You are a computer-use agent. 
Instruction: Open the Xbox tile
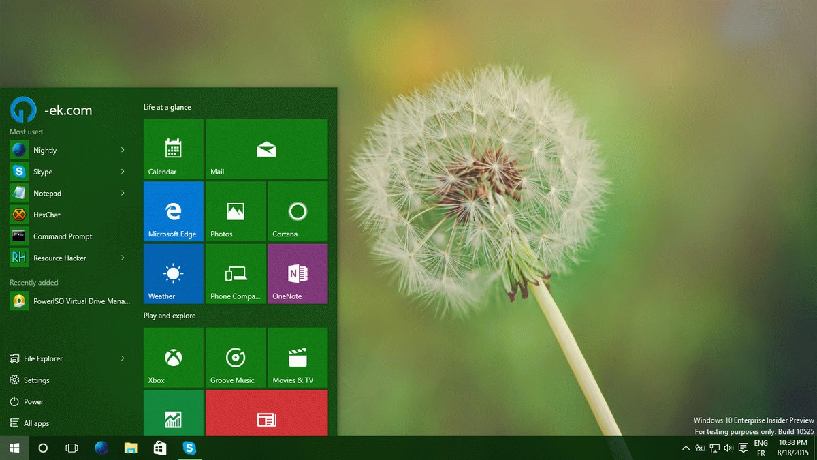click(173, 357)
